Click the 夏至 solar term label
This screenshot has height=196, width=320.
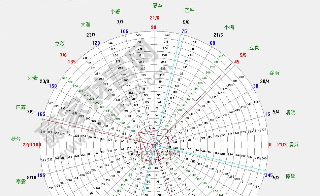point(157,6)
